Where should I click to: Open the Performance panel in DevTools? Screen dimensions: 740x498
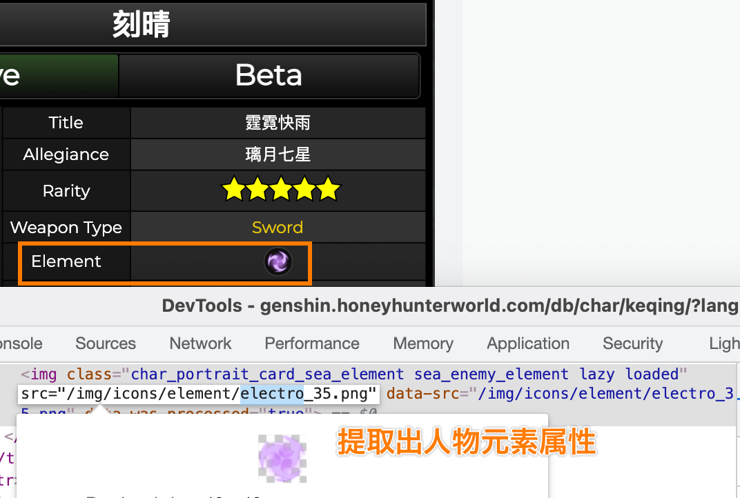click(312, 343)
